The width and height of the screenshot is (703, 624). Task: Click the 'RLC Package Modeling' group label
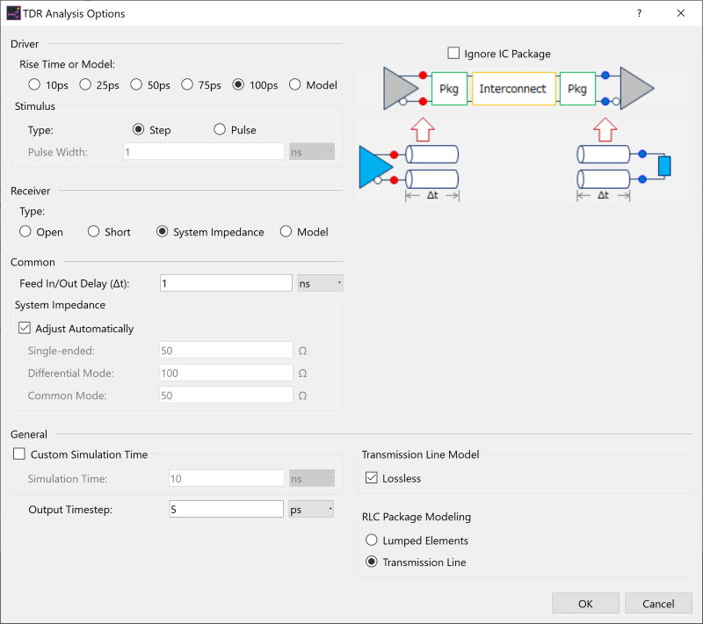coord(417,517)
